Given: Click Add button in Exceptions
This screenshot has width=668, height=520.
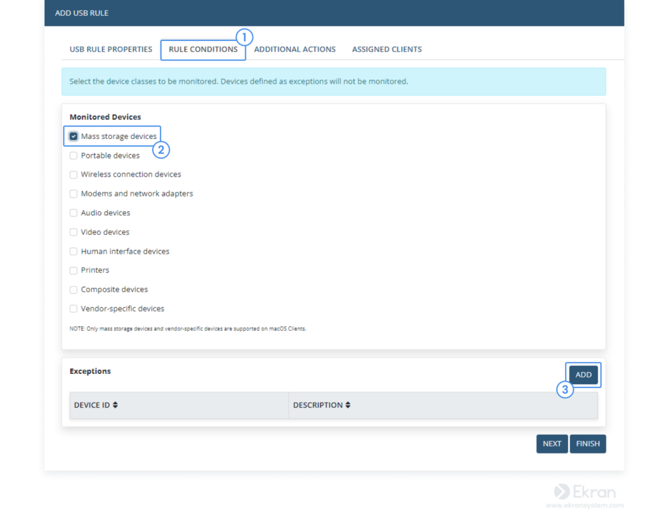Looking at the screenshot, I should 583,375.
